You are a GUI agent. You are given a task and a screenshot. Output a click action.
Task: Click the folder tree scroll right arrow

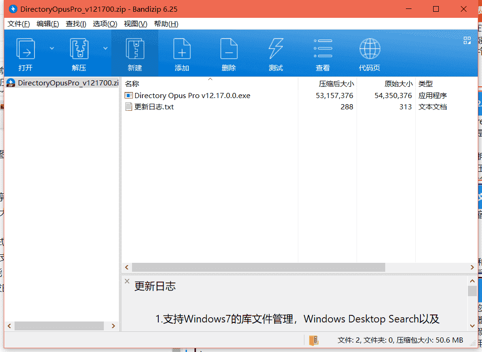[113, 326]
